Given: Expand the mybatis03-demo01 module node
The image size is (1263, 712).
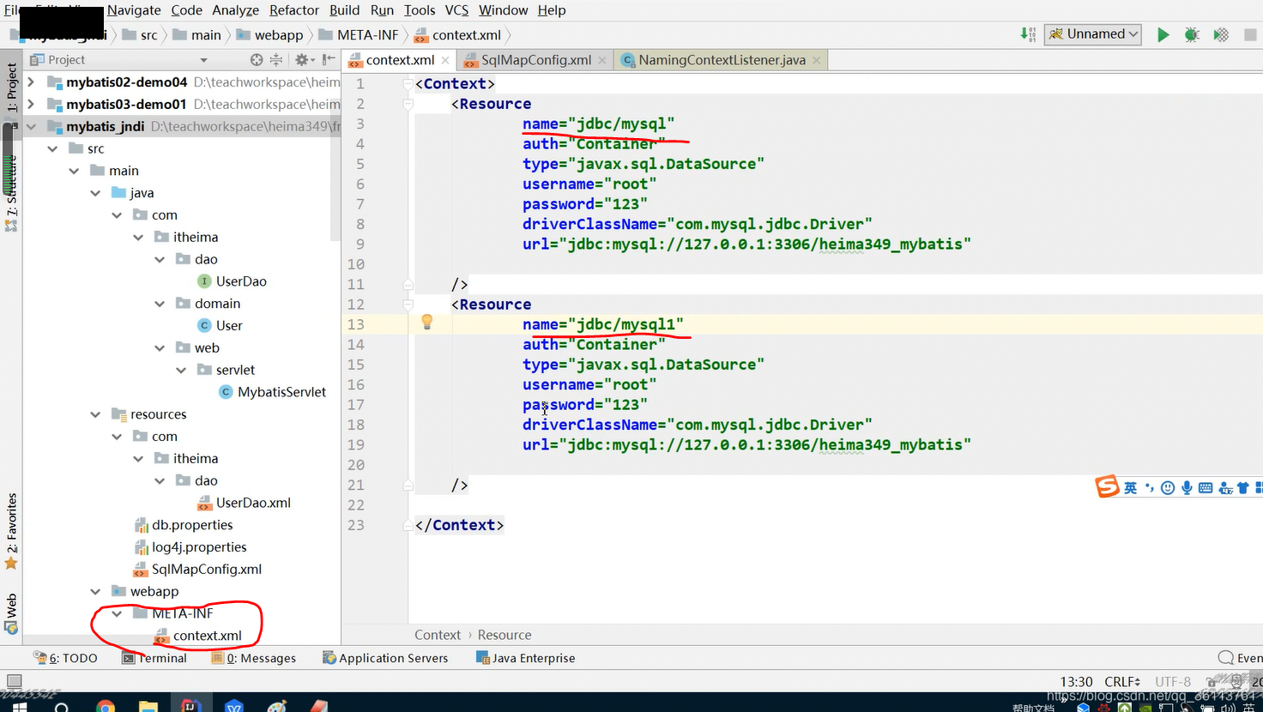Looking at the screenshot, I should coord(31,104).
